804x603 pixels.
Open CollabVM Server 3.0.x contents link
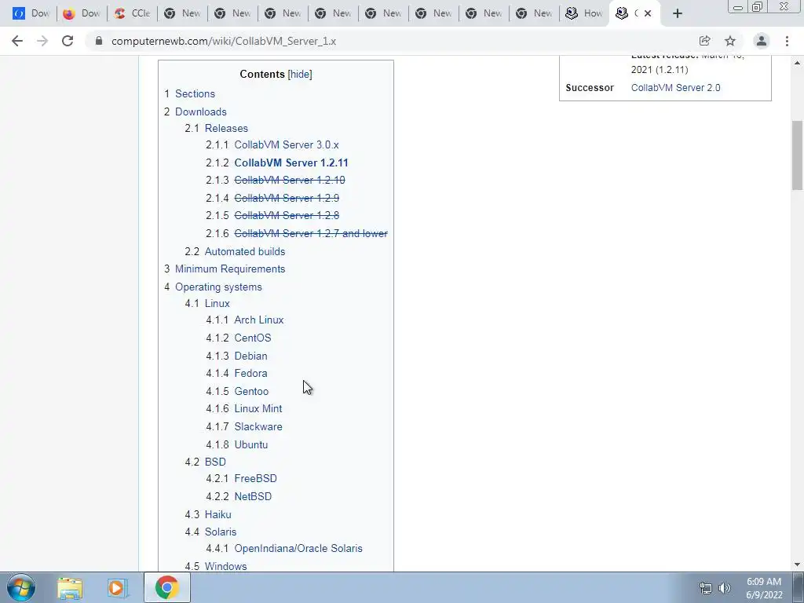pos(286,144)
